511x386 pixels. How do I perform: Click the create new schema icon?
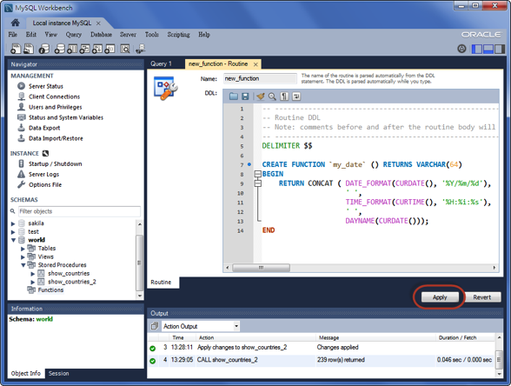[60, 49]
